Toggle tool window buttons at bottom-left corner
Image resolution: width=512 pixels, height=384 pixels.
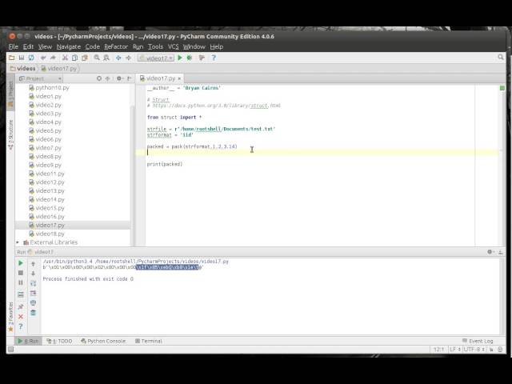(x=10, y=350)
